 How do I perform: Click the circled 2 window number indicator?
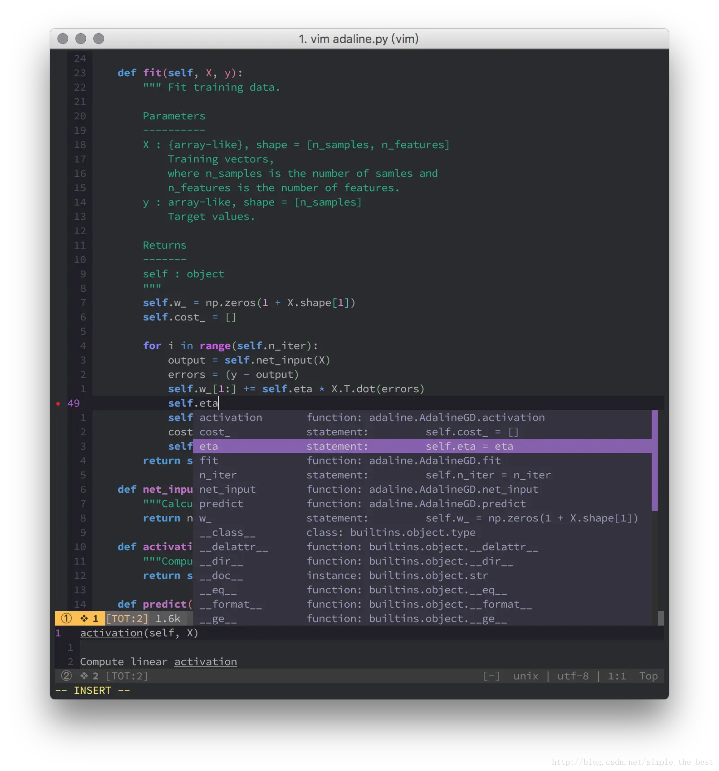coord(66,676)
